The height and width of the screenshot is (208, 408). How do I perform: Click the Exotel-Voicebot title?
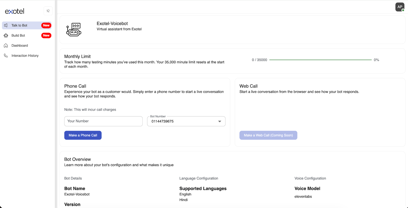tap(112, 23)
